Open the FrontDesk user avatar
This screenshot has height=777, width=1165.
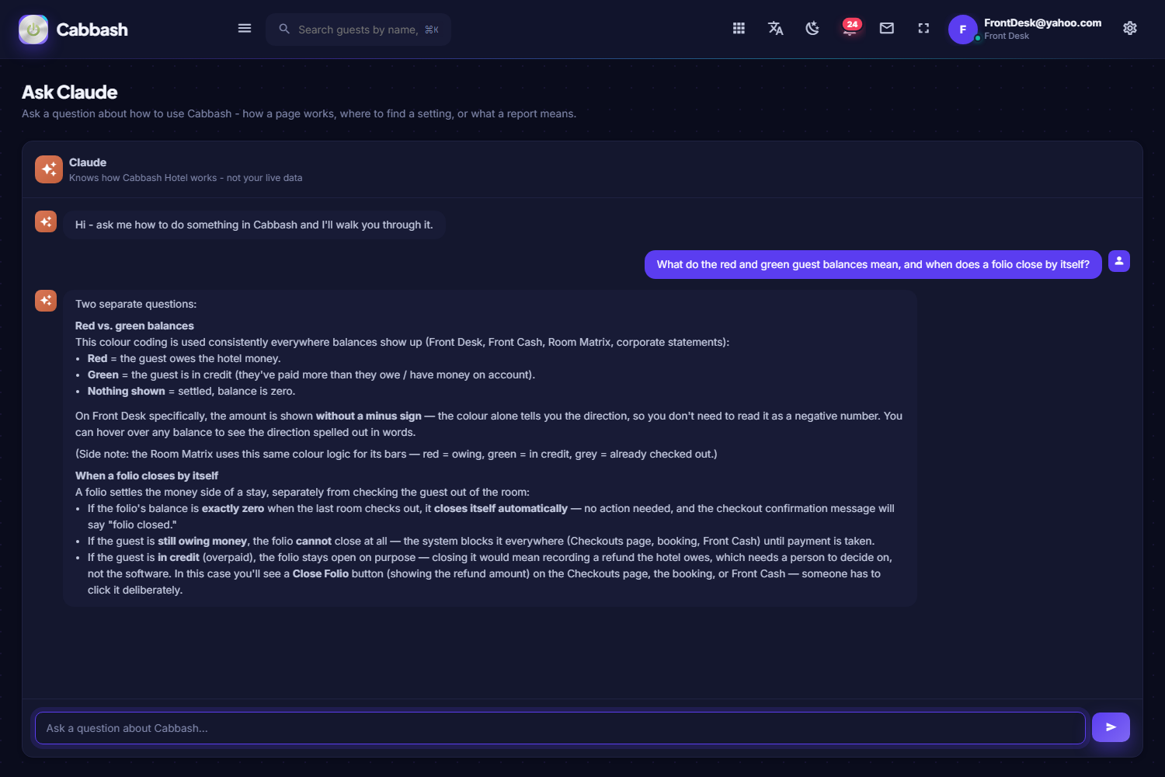pos(963,30)
